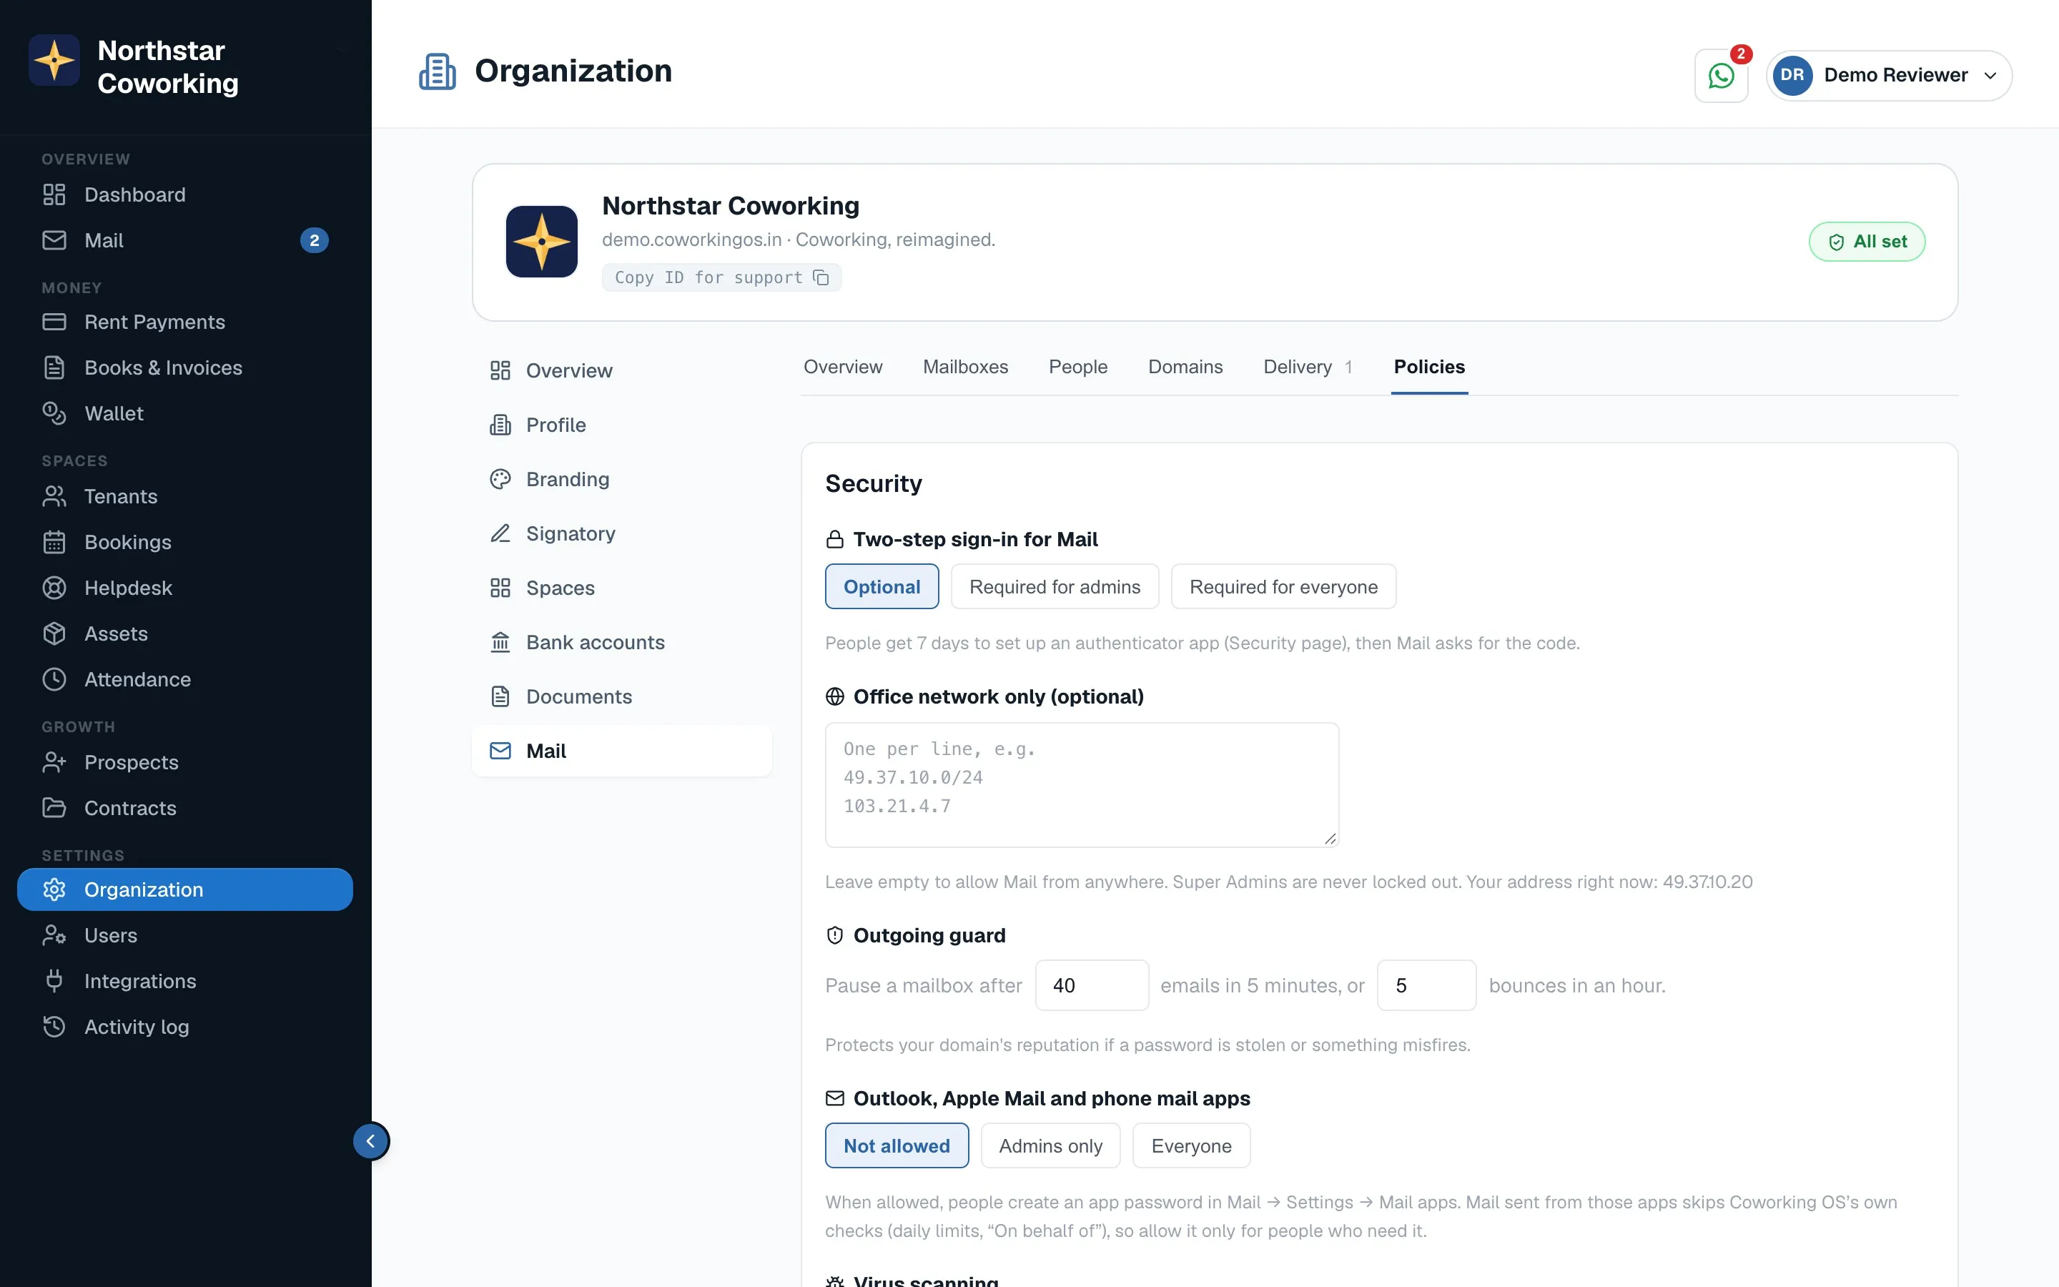This screenshot has height=1287, width=2059.
Task: Click the Activity log history icon
Action: 54,1027
